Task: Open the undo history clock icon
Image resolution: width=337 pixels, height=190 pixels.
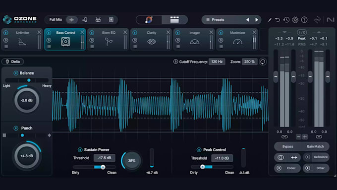Action: [286, 20]
